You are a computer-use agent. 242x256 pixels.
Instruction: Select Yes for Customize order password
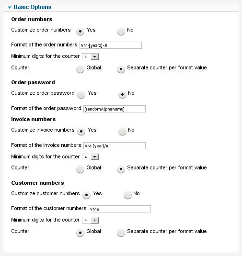(x=81, y=94)
